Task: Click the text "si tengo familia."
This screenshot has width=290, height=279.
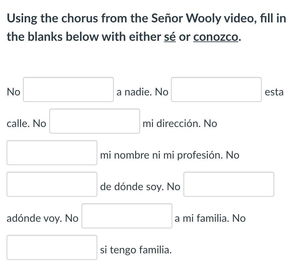Action: [x=136, y=250]
